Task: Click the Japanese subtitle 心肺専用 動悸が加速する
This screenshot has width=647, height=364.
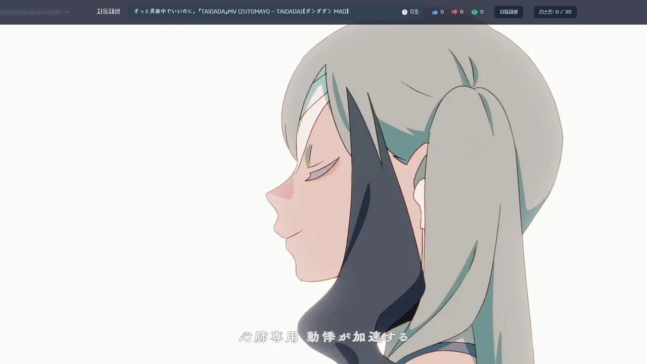Action: coord(323,337)
